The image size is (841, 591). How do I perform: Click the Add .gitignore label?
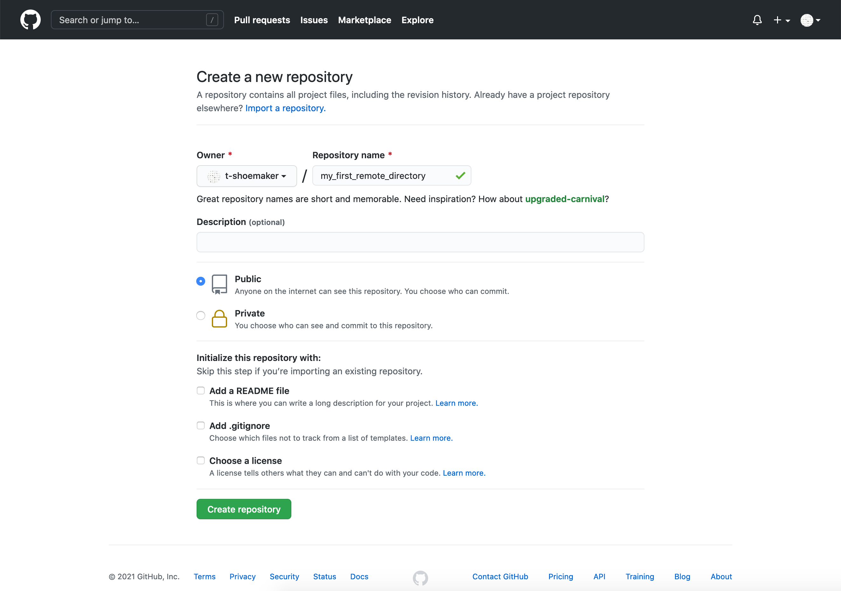coord(240,425)
